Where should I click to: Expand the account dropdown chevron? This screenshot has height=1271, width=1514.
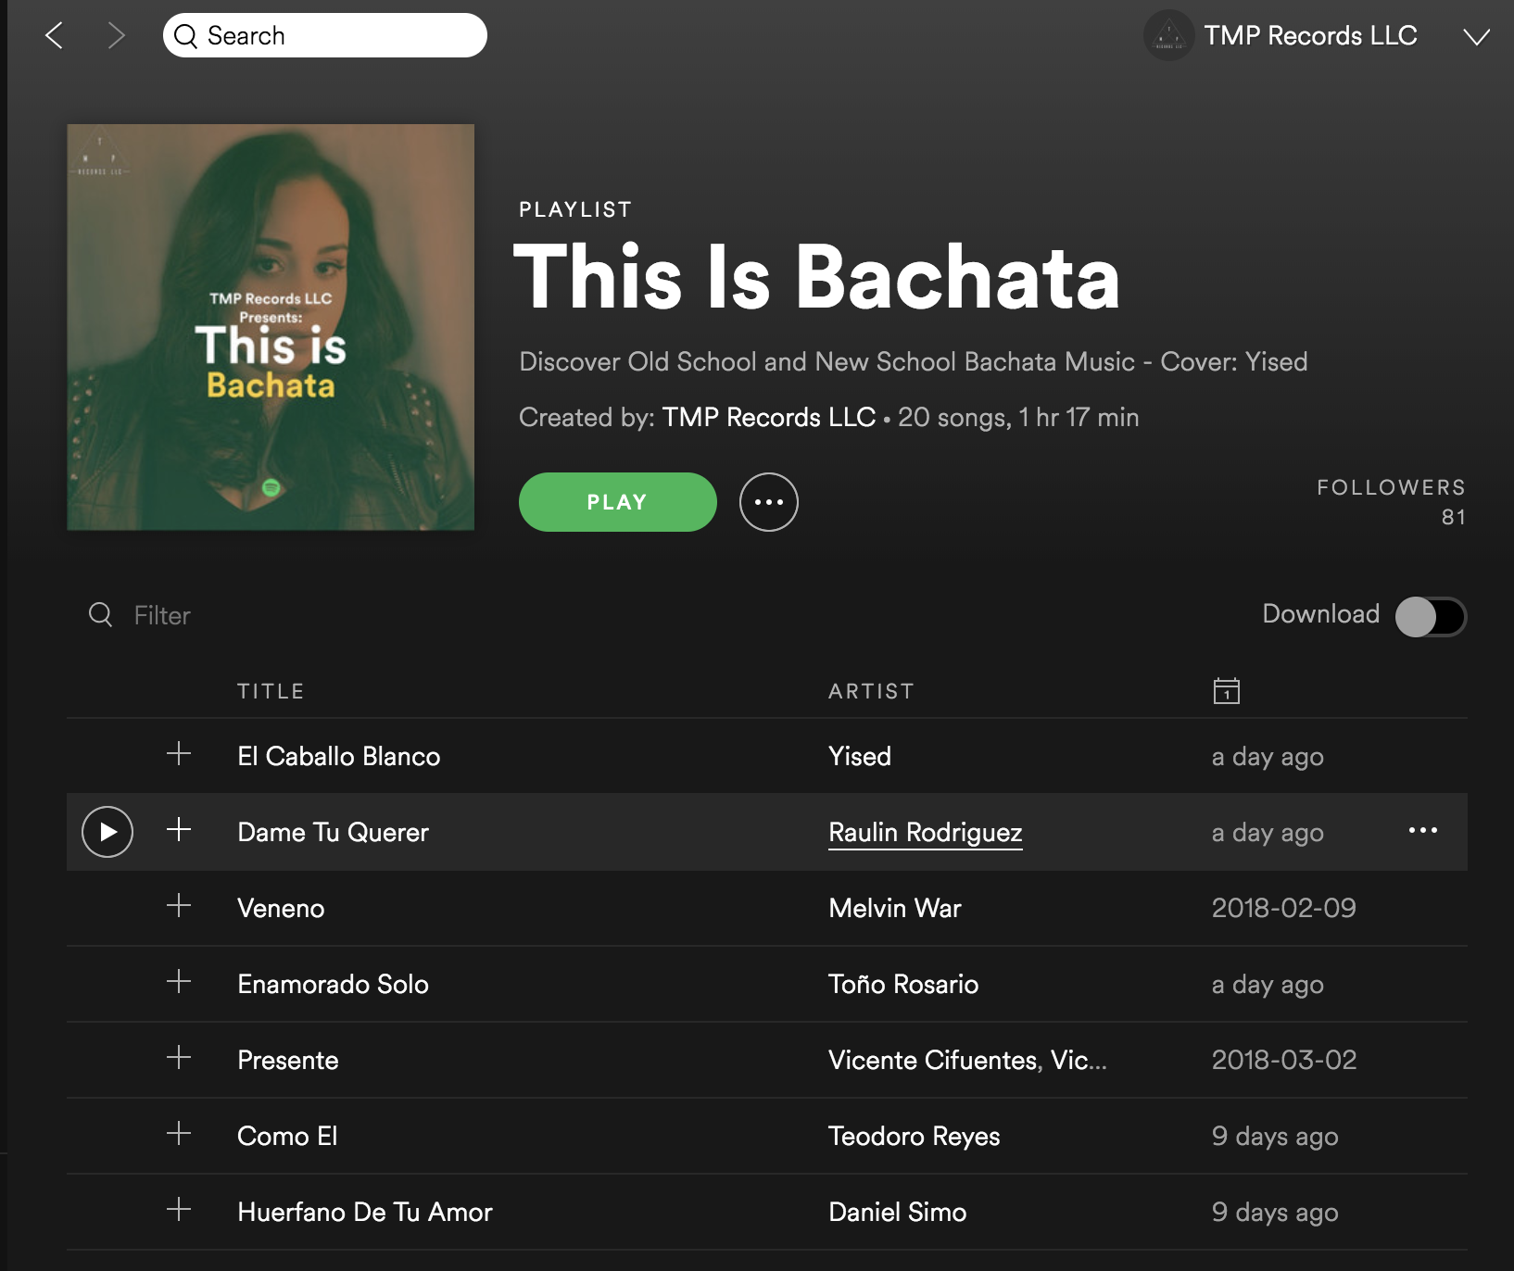[x=1476, y=36]
